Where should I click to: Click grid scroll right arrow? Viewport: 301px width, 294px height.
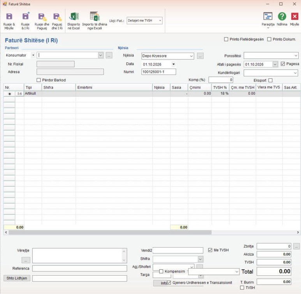(x=298, y=232)
